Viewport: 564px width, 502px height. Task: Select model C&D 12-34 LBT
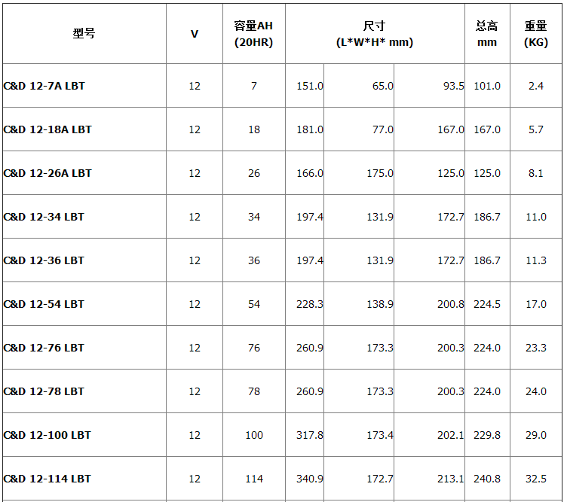(x=44, y=217)
